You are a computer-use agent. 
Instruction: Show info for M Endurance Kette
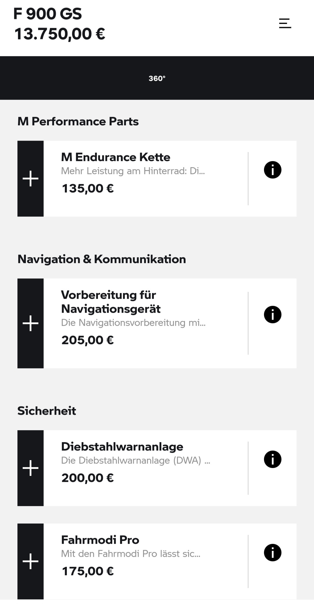click(x=272, y=170)
